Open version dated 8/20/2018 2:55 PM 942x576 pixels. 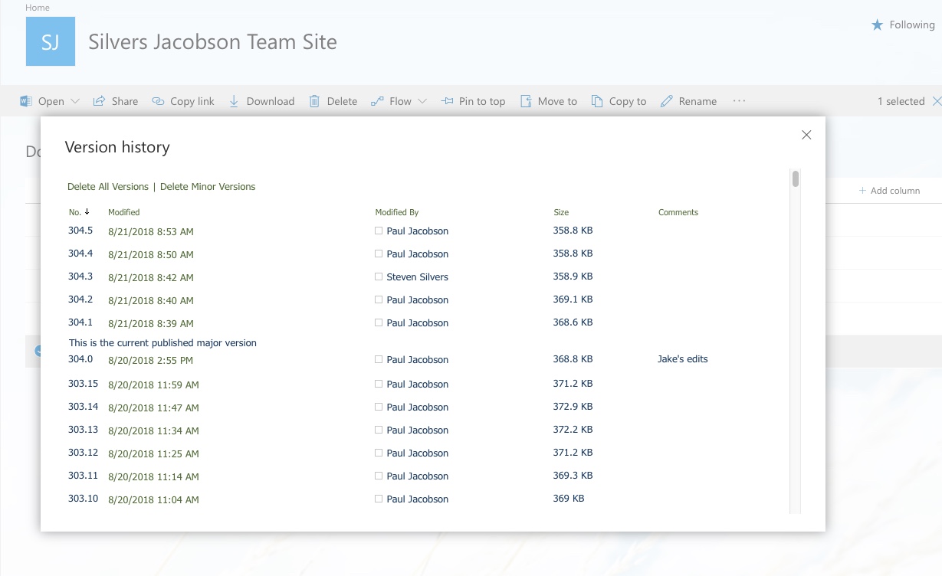pos(150,360)
